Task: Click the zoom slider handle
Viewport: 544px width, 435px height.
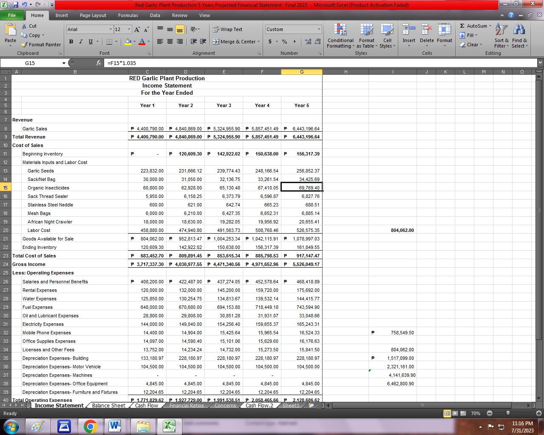Action: (x=508, y=413)
